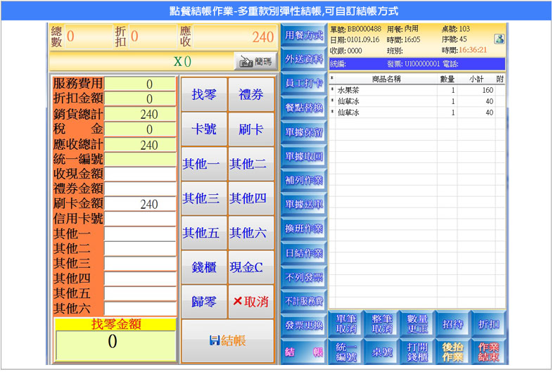Toggle the 不列發票 option

click(x=304, y=277)
